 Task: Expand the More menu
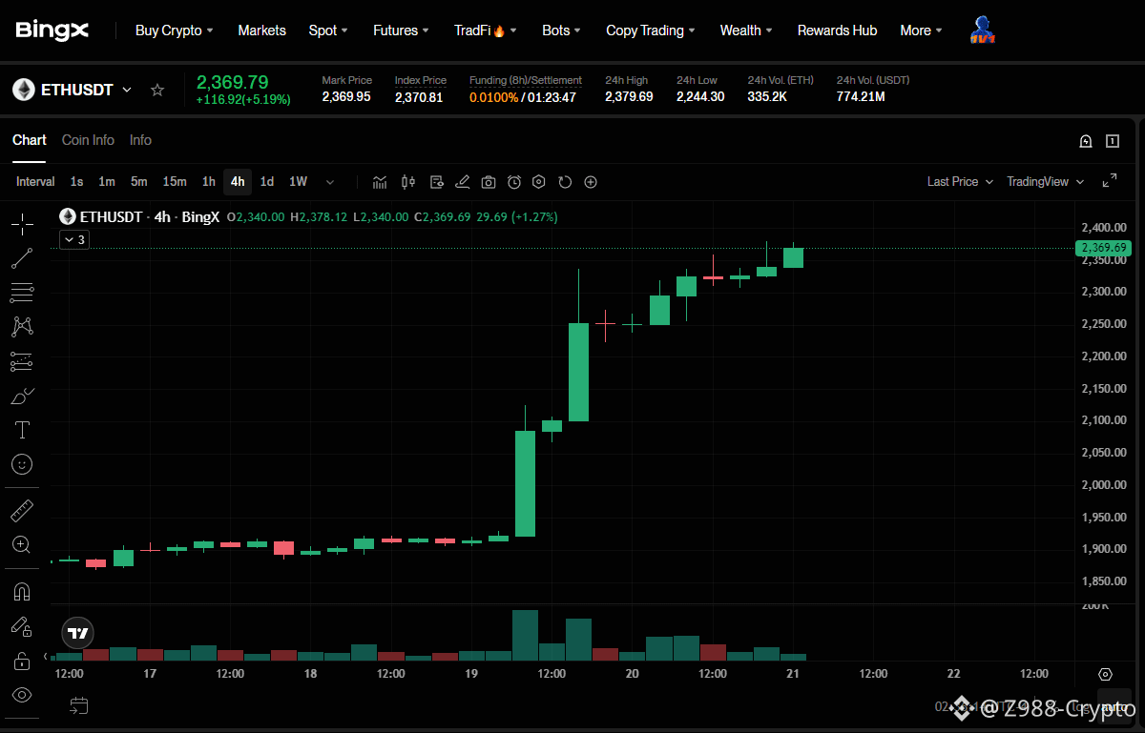point(921,31)
